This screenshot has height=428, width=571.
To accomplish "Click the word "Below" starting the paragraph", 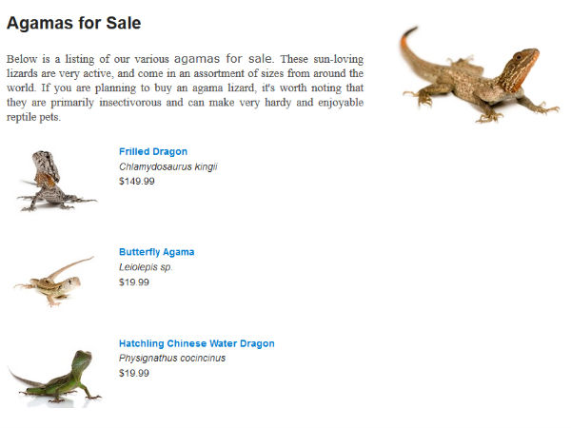I will (x=22, y=58).
